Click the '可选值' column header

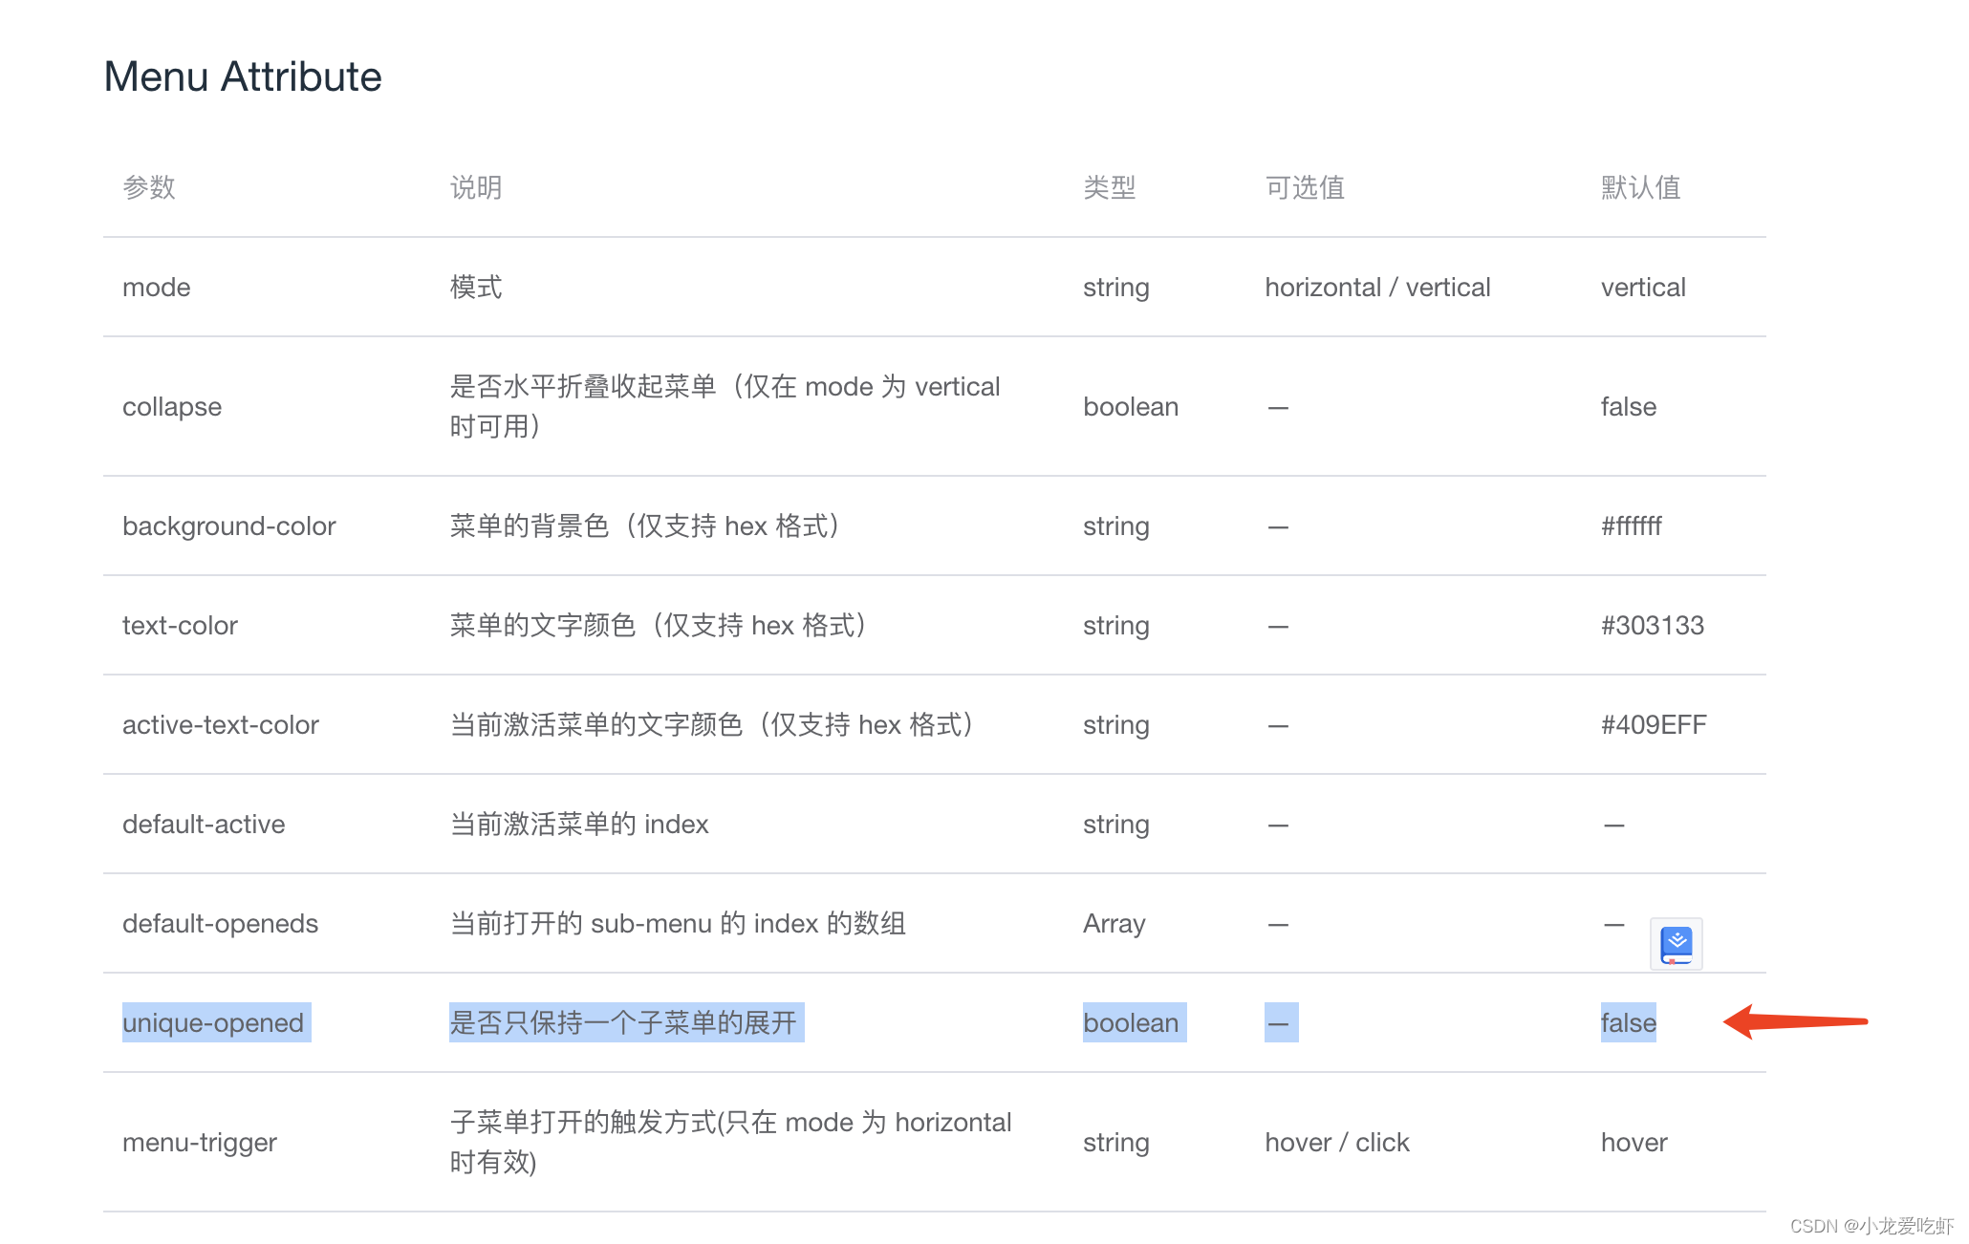pyautogui.click(x=1305, y=187)
